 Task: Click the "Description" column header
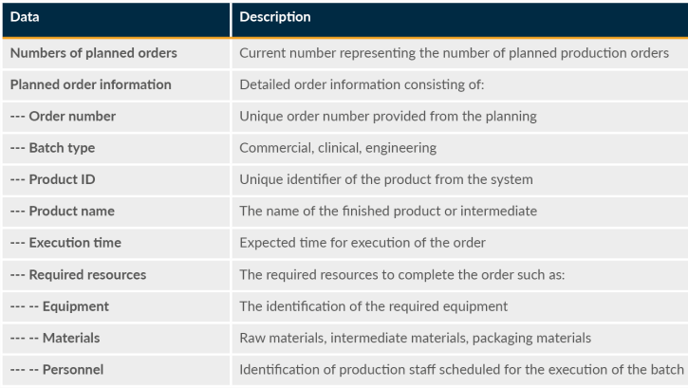point(274,18)
